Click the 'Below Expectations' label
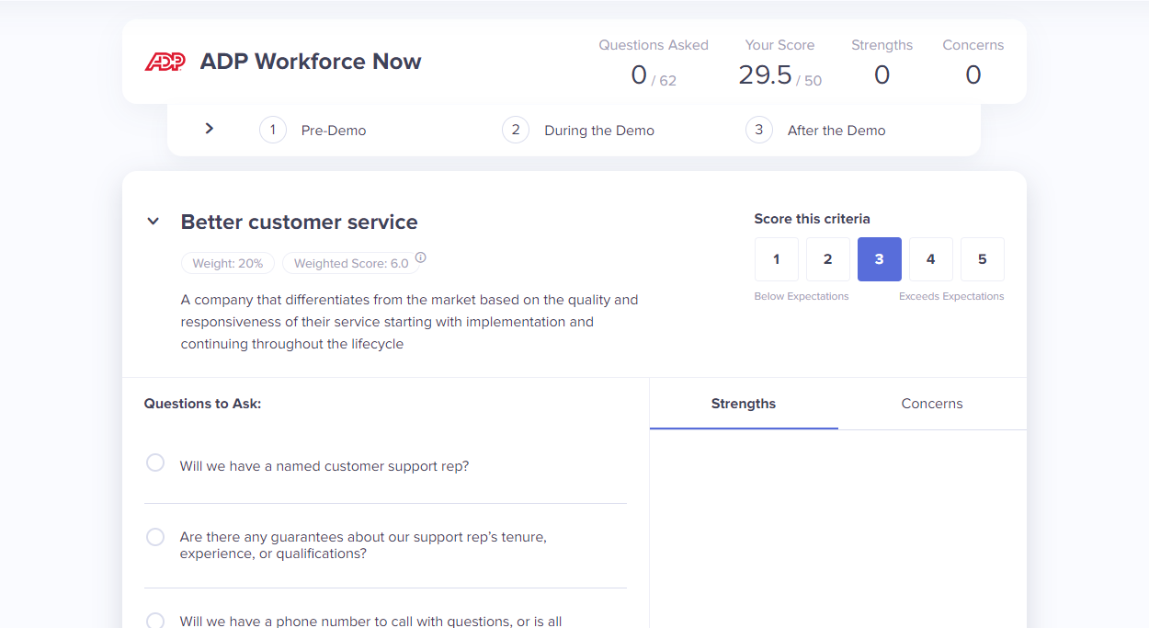Viewport: 1149px width, 628px height. point(802,296)
